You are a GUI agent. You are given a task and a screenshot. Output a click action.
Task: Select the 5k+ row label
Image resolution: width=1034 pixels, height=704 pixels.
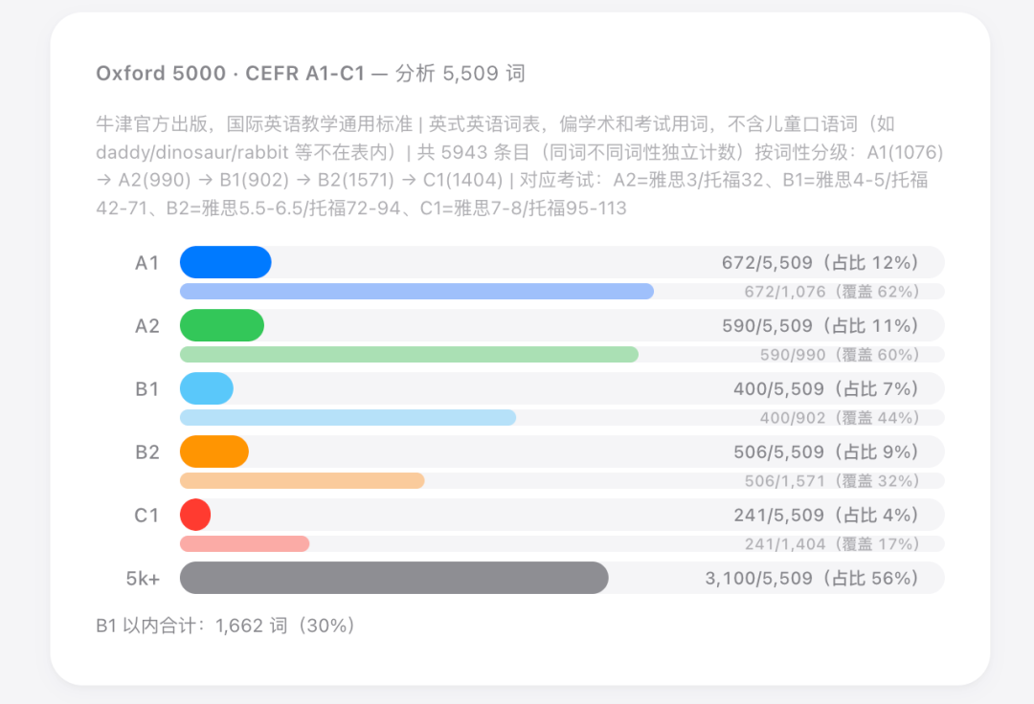pos(143,578)
